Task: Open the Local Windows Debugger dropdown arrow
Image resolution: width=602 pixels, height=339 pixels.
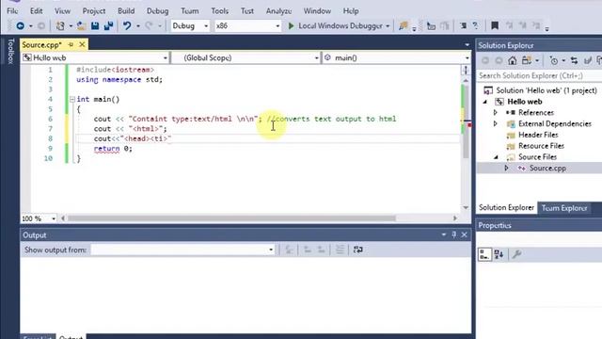Action: pos(388,25)
